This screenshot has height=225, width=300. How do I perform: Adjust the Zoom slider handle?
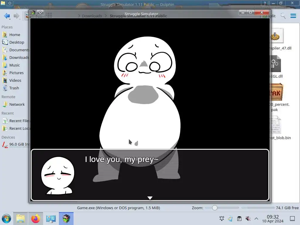click(x=215, y=208)
